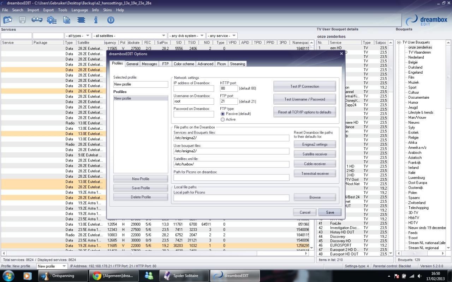Select Passive (default) FTP type
452x282 pixels.
(x=222, y=114)
